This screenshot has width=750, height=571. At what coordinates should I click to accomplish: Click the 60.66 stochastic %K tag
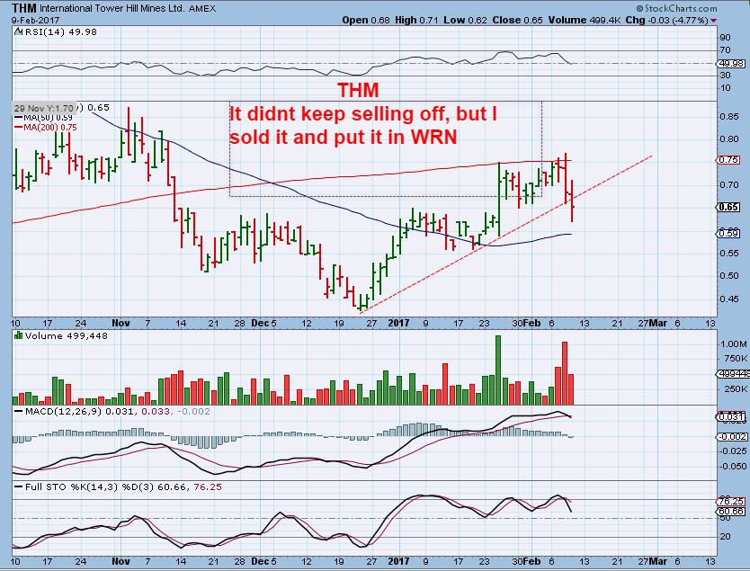(x=732, y=512)
